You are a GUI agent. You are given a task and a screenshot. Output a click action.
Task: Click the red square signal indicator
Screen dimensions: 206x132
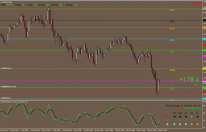tap(167, 117)
